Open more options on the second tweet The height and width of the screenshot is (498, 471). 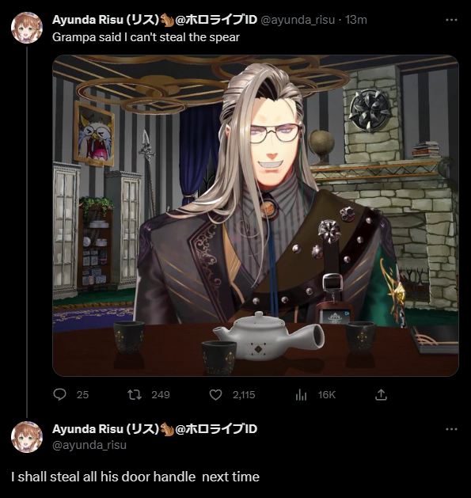(451, 429)
